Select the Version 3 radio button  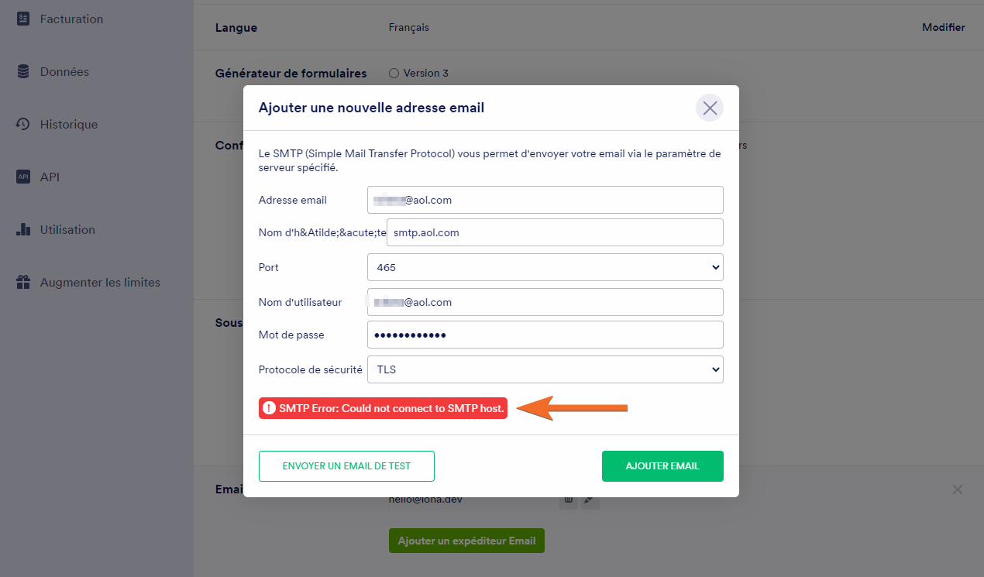click(x=394, y=74)
